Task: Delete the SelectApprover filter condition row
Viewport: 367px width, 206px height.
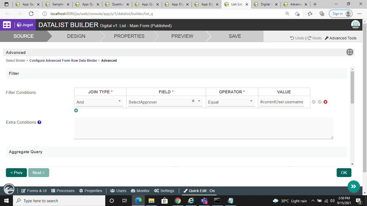Action: pyautogui.click(x=325, y=102)
